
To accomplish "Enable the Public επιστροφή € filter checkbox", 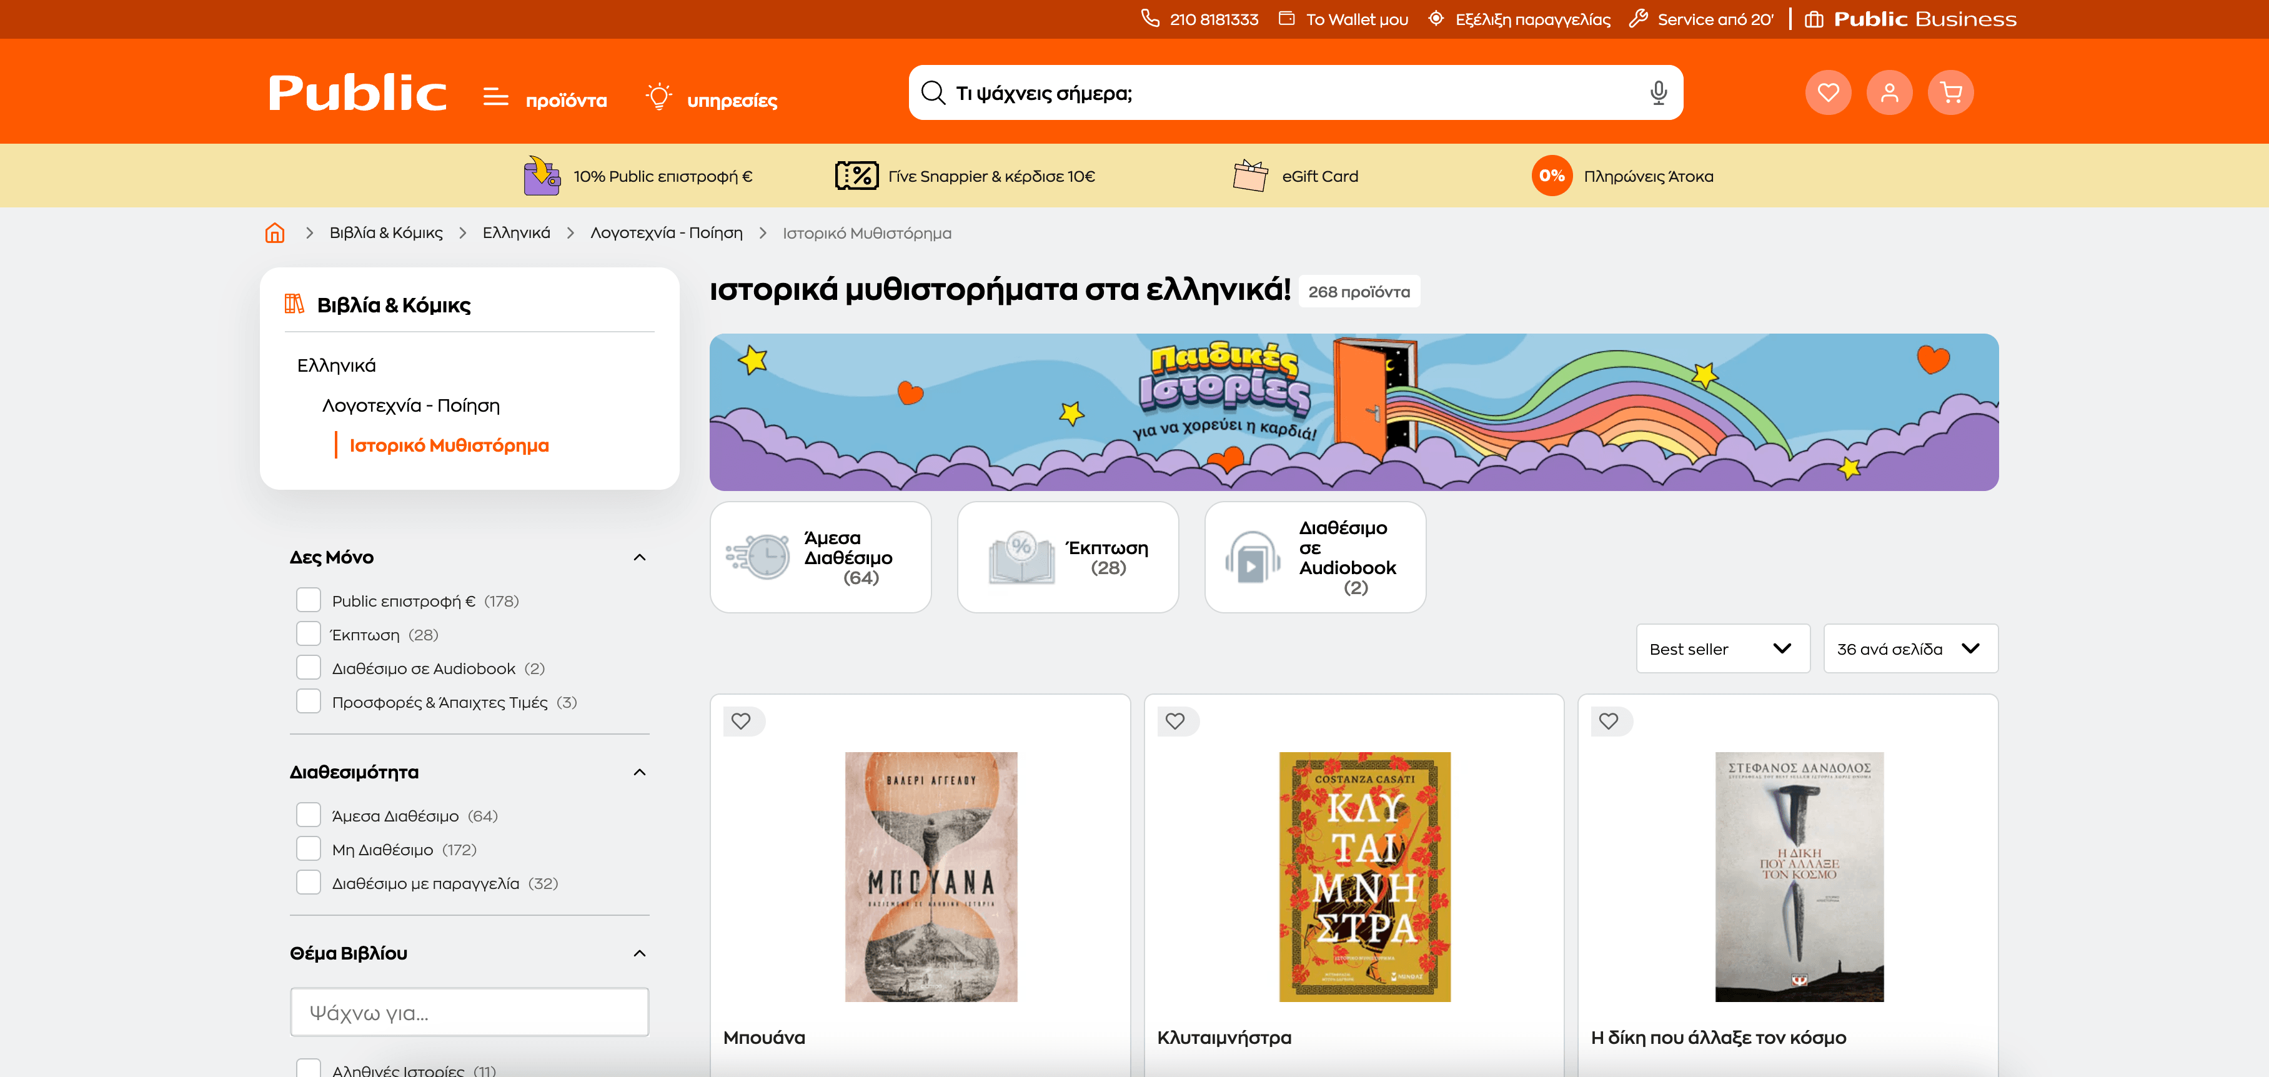I will (x=308, y=600).
